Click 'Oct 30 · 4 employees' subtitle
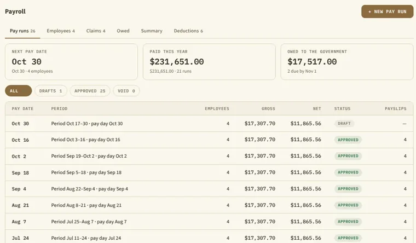416x243 pixels. (x=32, y=71)
